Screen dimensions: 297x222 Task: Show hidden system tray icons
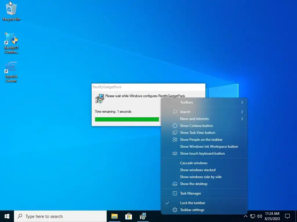pos(245,216)
